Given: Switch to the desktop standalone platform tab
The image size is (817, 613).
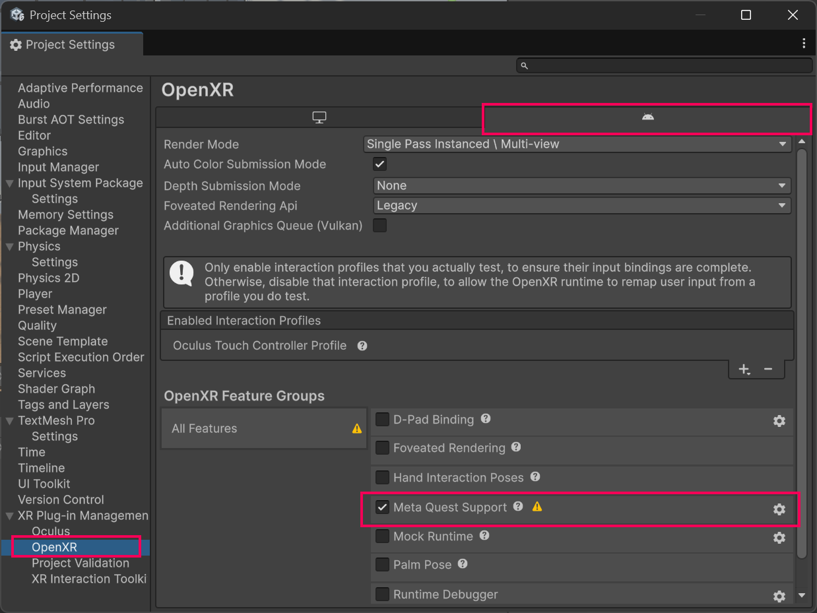Looking at the screenshot, I should (x=319, y=117).
